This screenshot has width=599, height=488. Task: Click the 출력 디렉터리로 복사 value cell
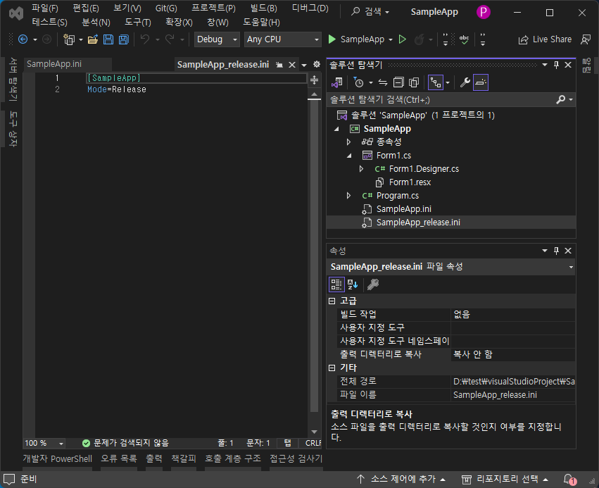[513, 354]
